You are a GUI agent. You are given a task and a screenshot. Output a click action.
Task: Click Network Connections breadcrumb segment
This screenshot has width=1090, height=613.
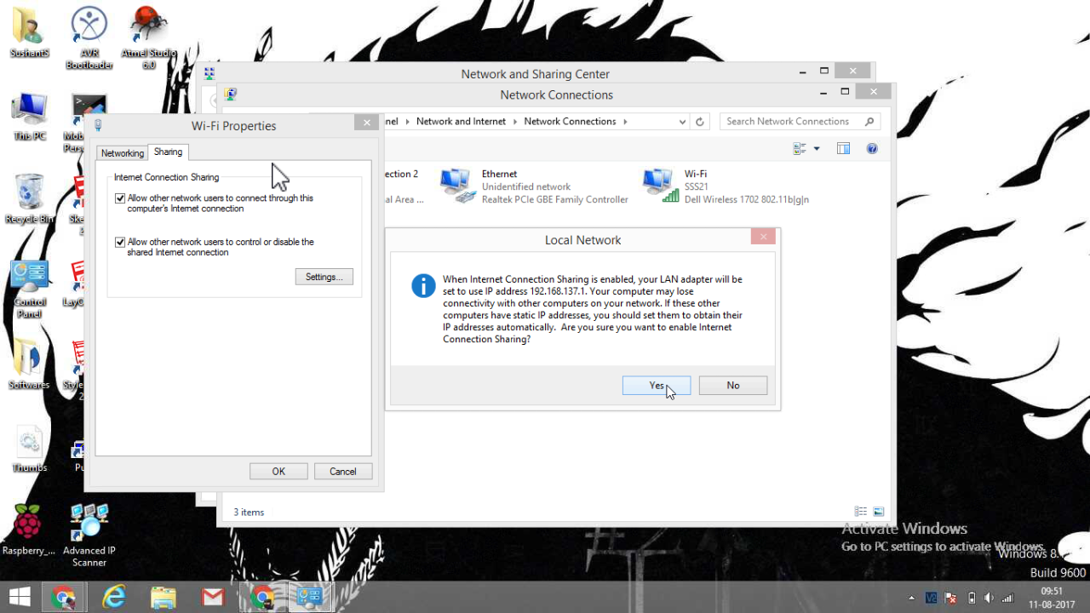pos(570,122)
